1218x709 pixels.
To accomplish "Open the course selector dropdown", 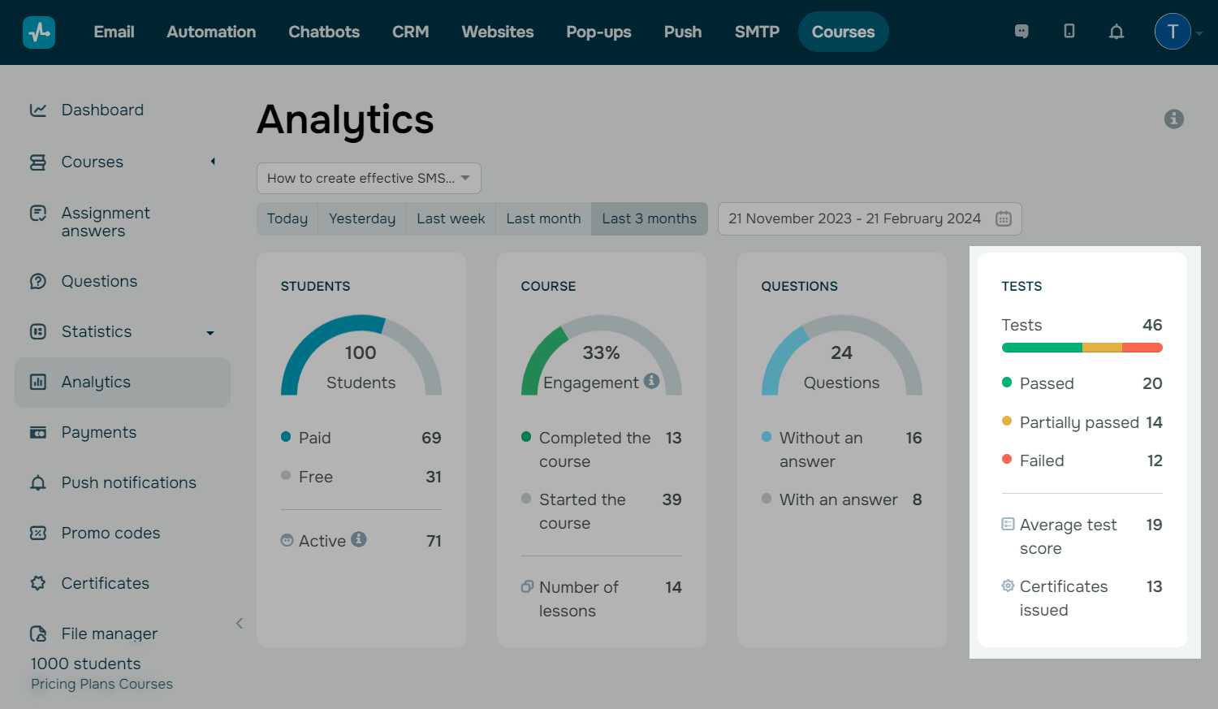I will pos(369,179).
